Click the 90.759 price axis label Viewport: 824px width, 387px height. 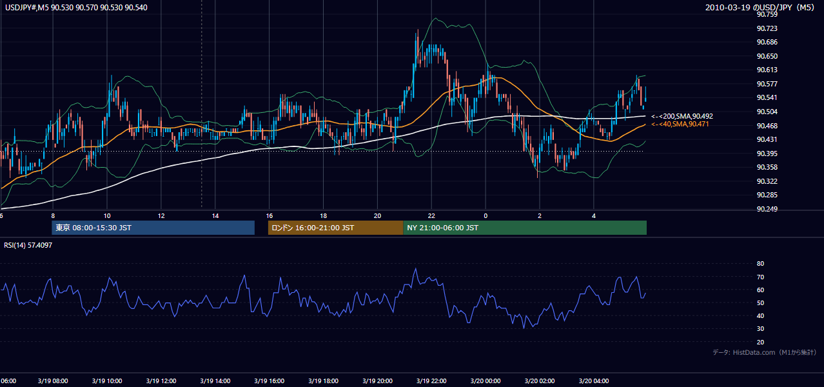[767, 14]
